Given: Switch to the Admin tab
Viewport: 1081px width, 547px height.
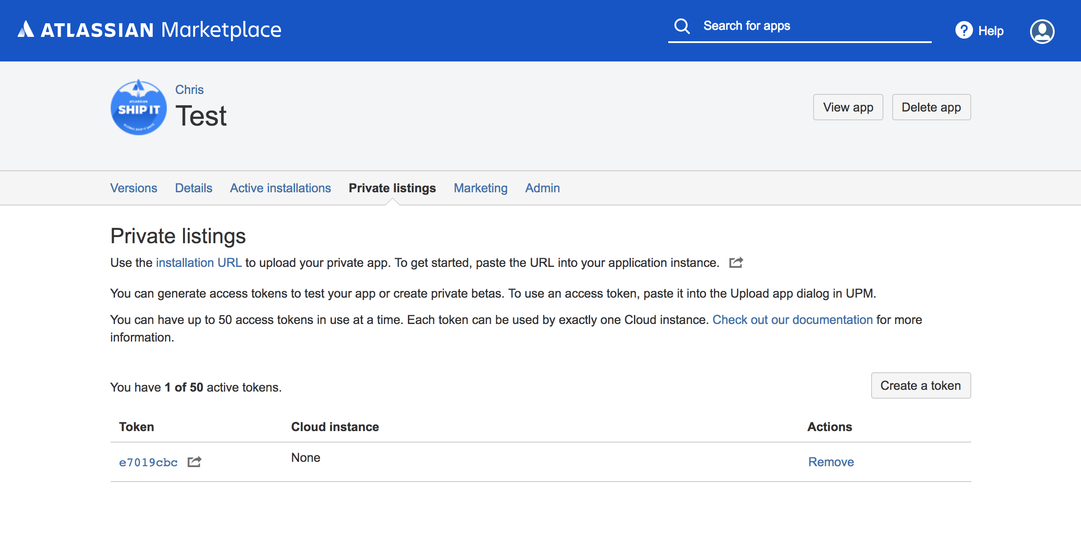Looking at the screenshot, I should [542, 188].
